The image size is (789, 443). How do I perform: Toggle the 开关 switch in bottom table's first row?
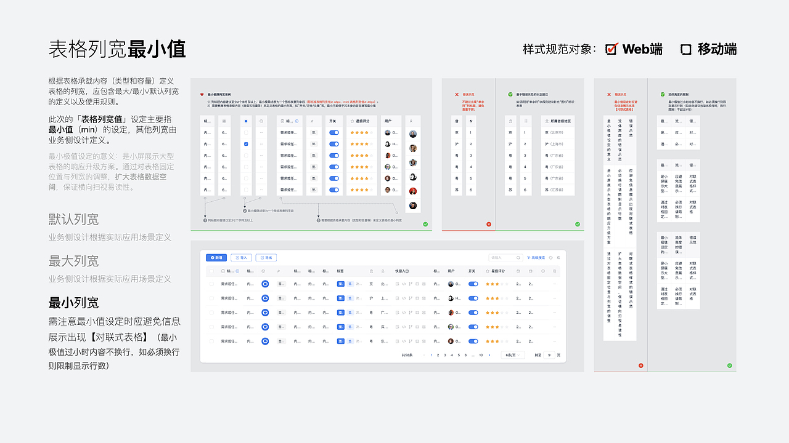pyautogui.click(x=473, y=284)
